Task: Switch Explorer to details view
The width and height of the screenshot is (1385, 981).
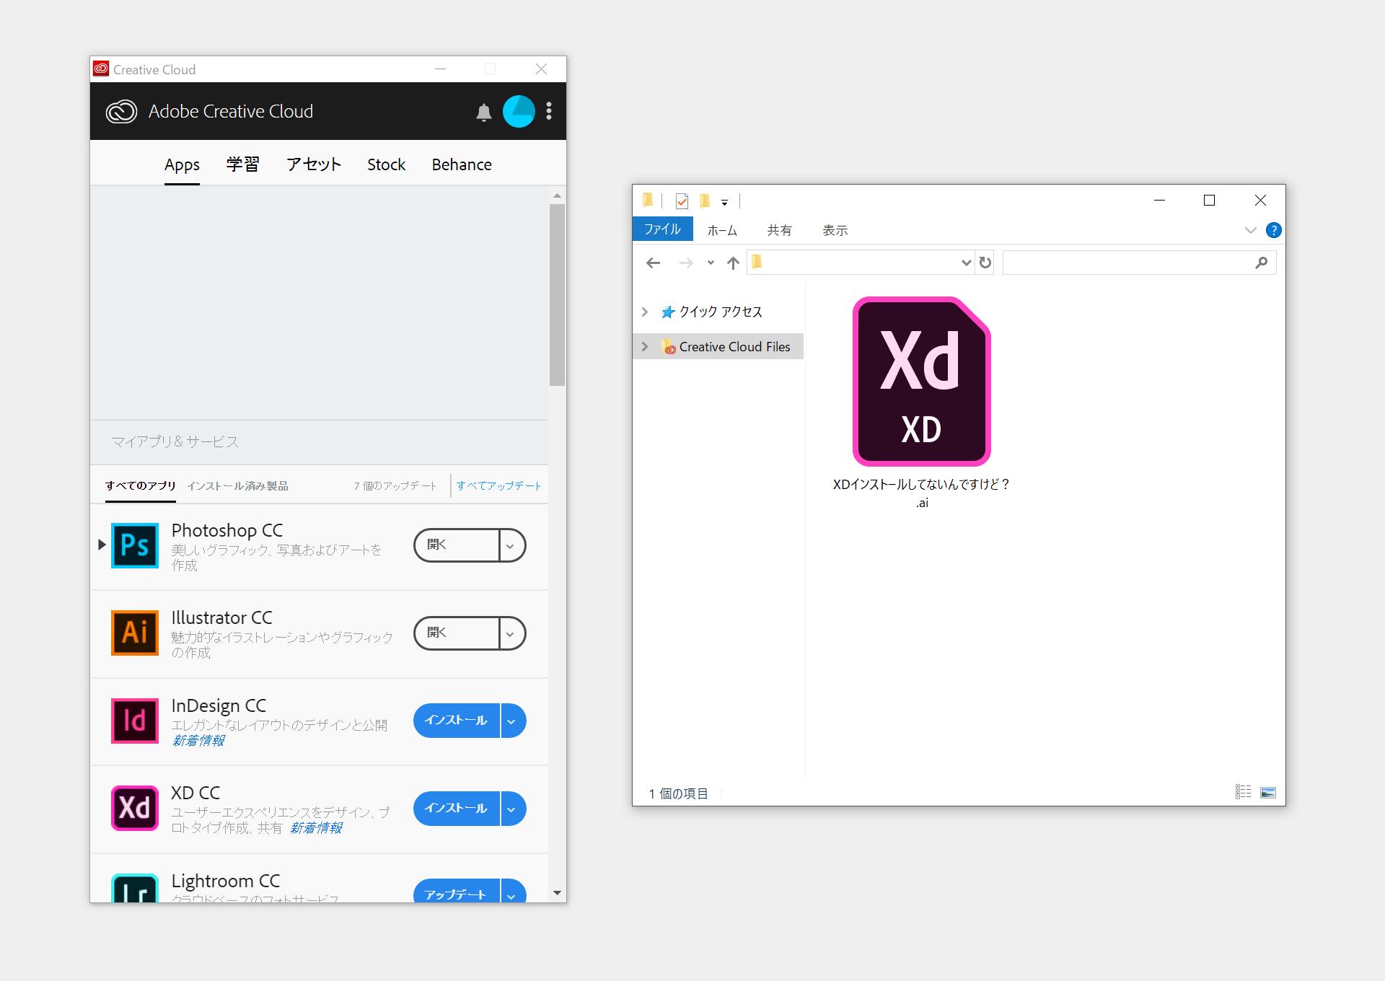Action: point(1244,792)
